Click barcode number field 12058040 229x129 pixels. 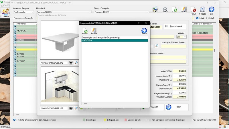156,27
